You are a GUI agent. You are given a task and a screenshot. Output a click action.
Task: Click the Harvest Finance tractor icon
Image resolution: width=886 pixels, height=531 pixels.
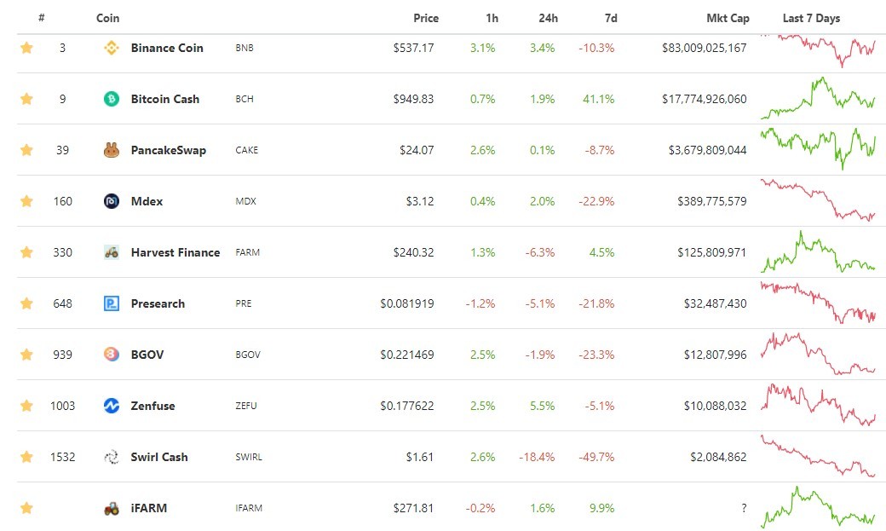(112, 252)
